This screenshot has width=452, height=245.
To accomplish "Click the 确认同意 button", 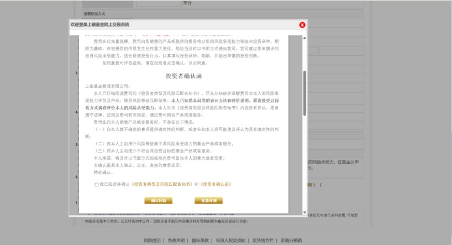I will (159, 200).
